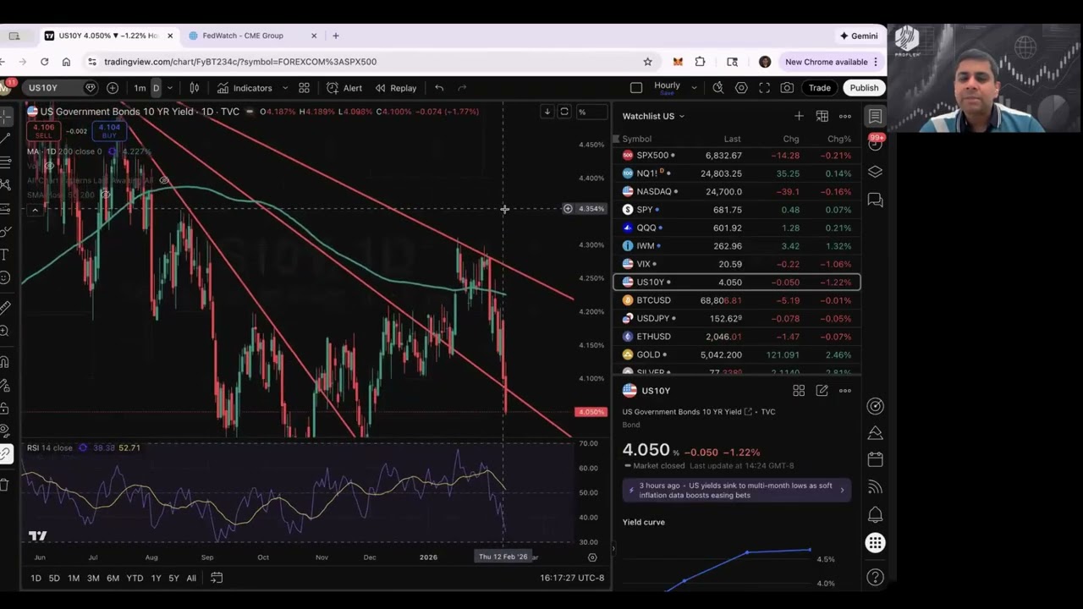Edit US10Y symbol notes pencil icon
The height and width of the screenshot is (609, 1083).
[x=822, y=391]
